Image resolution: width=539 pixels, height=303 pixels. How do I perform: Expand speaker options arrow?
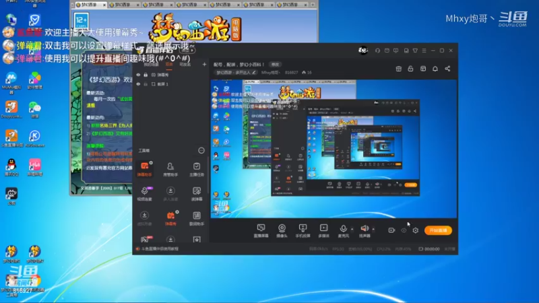click(373, 229)
